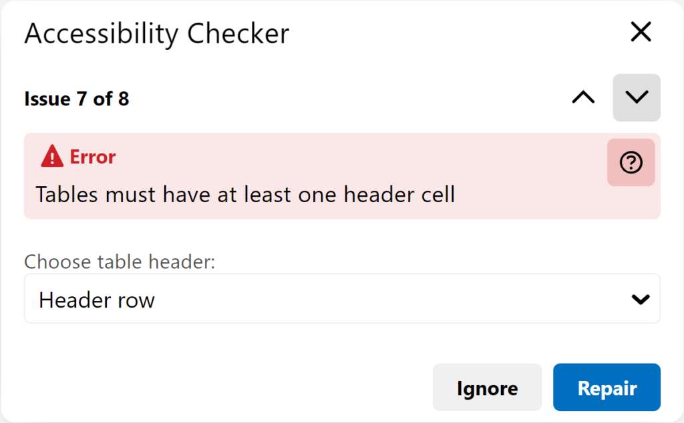Navigate forward using the highlighted chevron icon
Viewport: 684px width, 423px height.
(636, 97)
